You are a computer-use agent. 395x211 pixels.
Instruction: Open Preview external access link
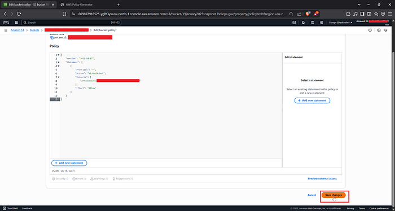(322, 179)
